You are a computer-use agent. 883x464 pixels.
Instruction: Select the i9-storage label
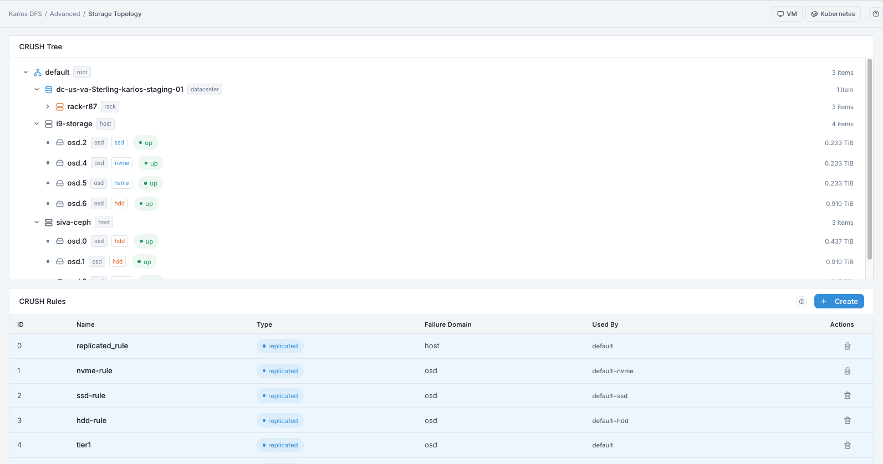(x=74, y=124)
